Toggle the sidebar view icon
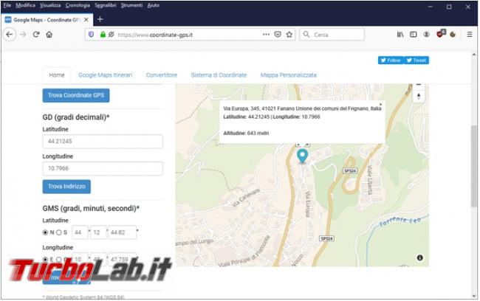Screen dimensions: 480x301 pyautogui.click(x=414, y=34)
